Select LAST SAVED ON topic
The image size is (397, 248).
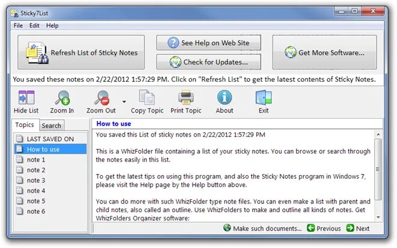coord(51,139)
